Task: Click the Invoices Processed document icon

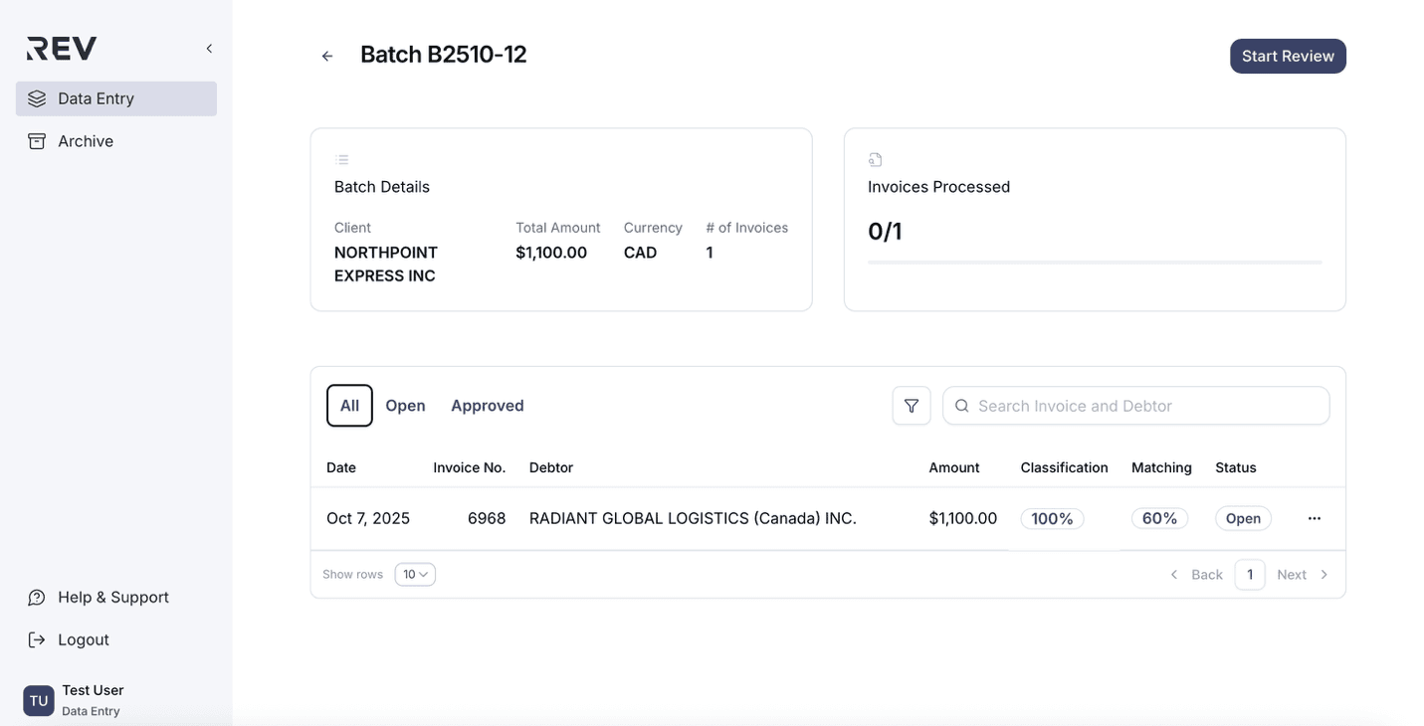Action: coord(876,160)
